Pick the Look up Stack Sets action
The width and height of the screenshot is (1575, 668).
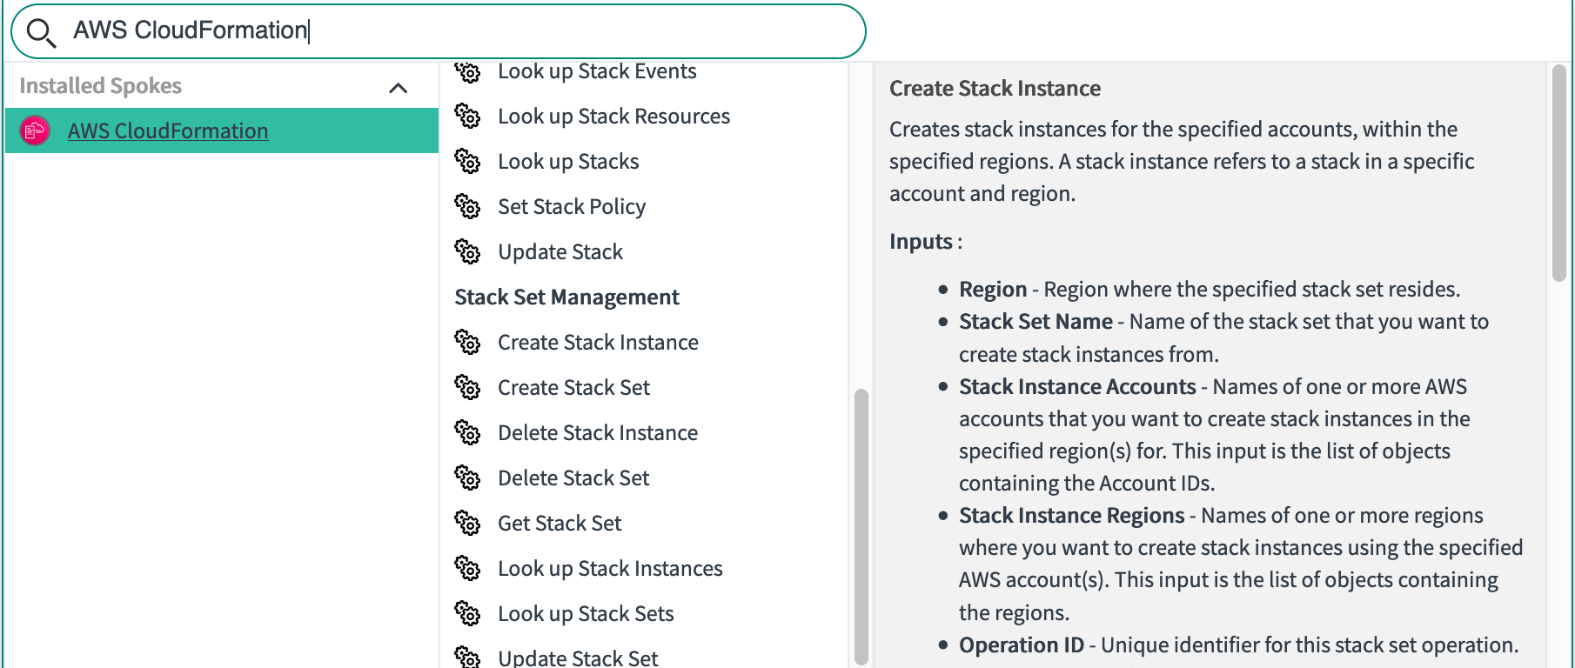[586, 614]
